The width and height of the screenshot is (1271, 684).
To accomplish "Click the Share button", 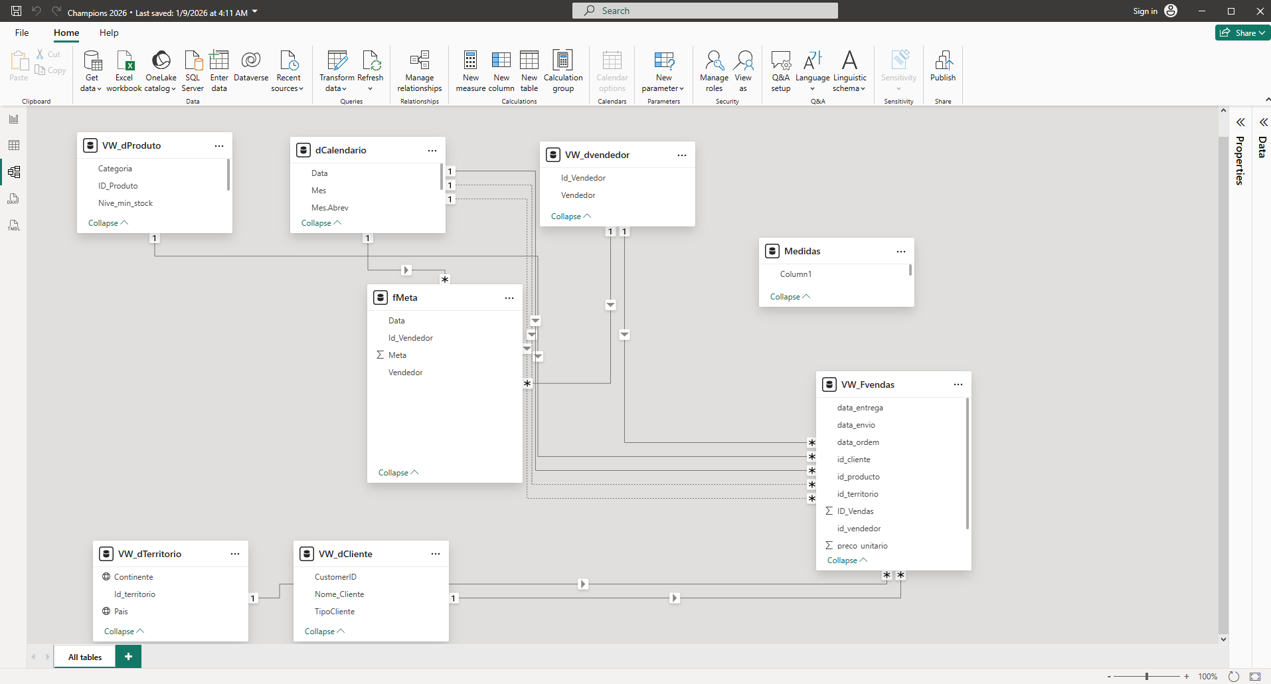I will coord(1242,33).
